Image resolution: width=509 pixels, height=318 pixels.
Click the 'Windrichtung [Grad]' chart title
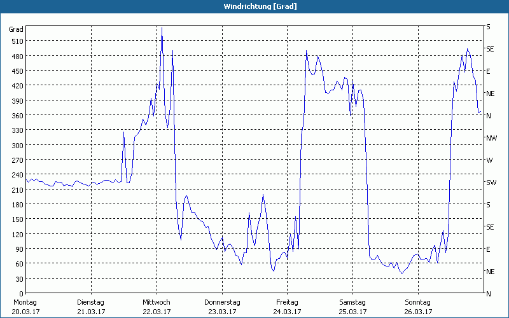click(260, 6)
